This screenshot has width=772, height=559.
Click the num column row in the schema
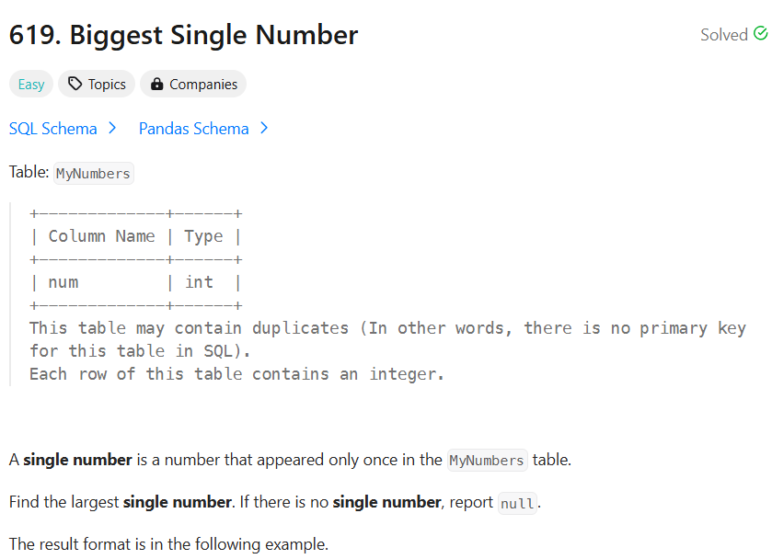[x=135, y=282]
